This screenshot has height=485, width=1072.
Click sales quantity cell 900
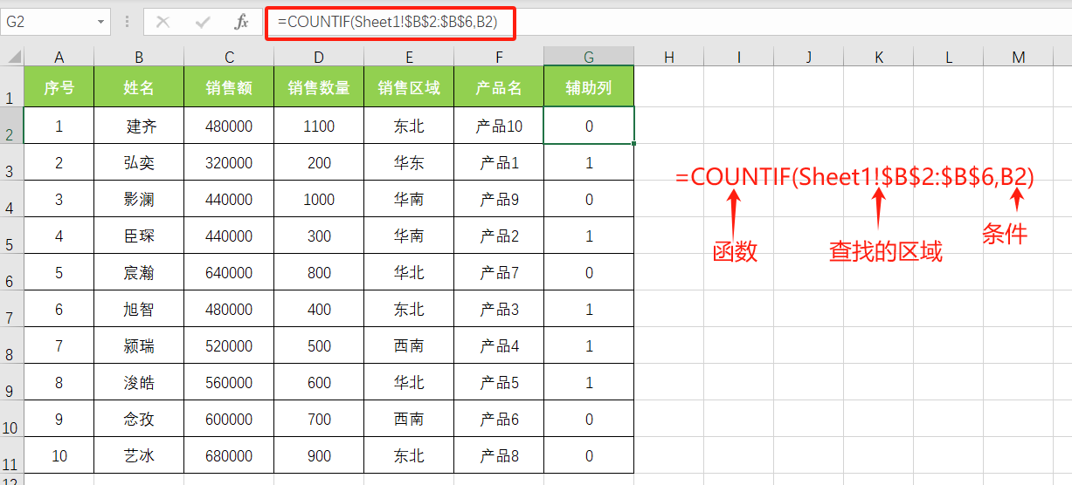[x=319, y=455]
